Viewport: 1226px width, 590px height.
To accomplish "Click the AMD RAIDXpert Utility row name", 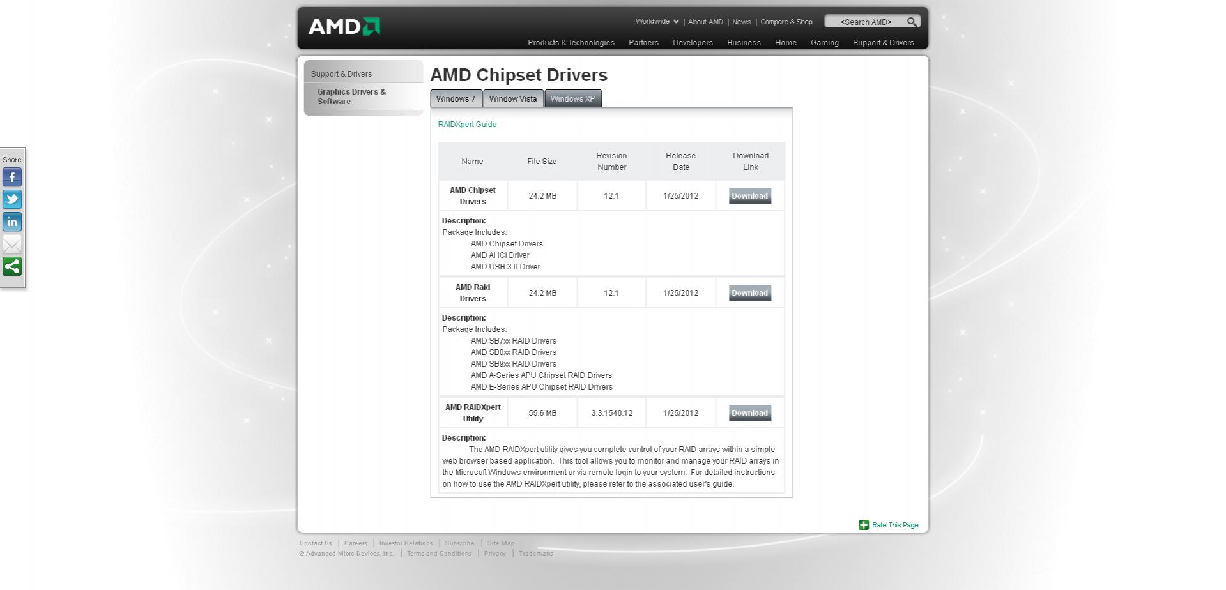I will coord(473,413).
